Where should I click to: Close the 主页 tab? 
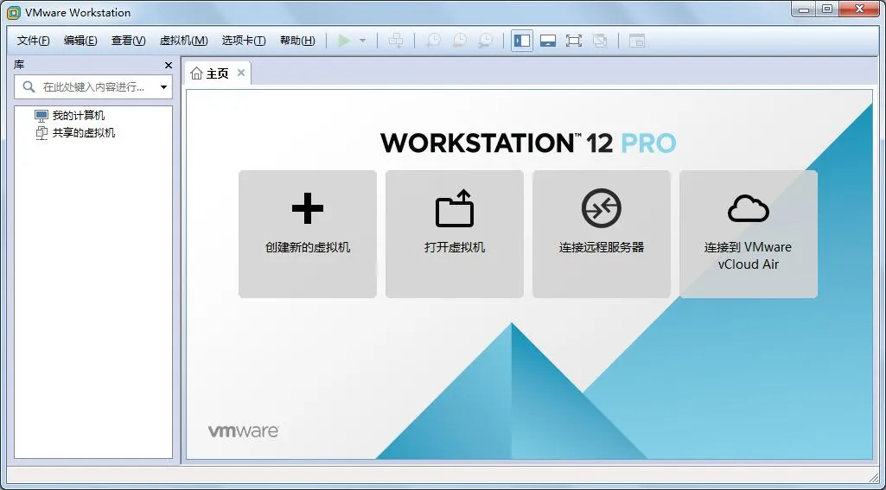click(x=241, y=73)
